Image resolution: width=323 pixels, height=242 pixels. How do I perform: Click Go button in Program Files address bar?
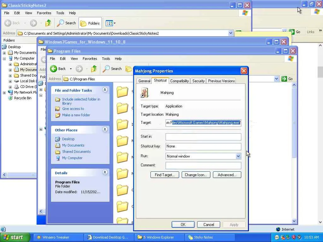287,79
